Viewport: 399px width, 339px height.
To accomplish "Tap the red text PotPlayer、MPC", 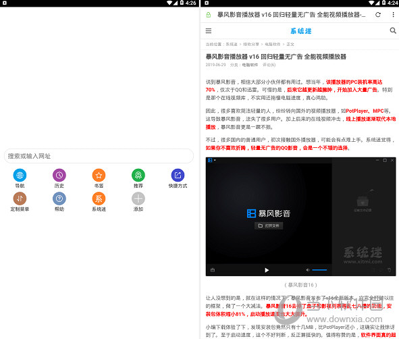I will pos(365,111).
